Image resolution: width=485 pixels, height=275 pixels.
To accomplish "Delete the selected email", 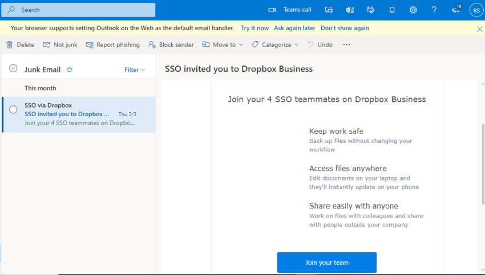I will (21, 45).
